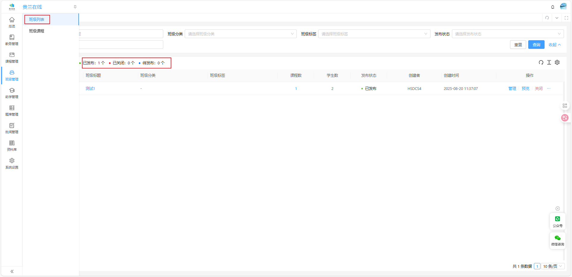
Task: Open the 班级标签 select box
Action: 374,34
